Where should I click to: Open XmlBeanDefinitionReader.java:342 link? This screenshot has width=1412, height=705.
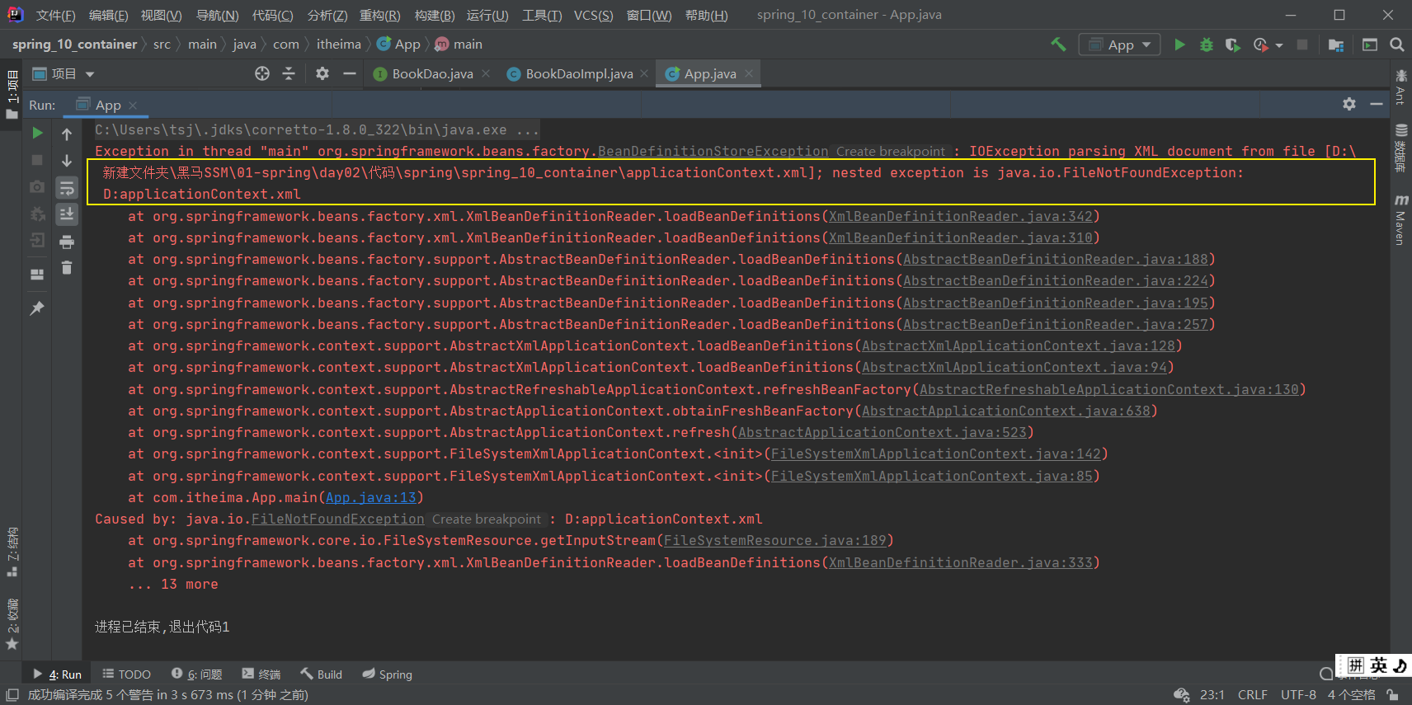pos(960,216)
